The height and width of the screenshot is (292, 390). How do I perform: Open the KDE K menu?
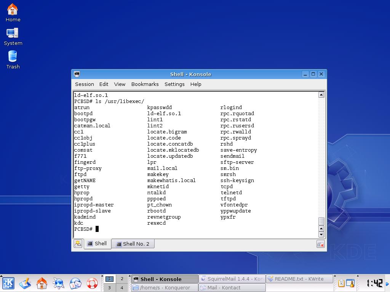coord(8,283)
